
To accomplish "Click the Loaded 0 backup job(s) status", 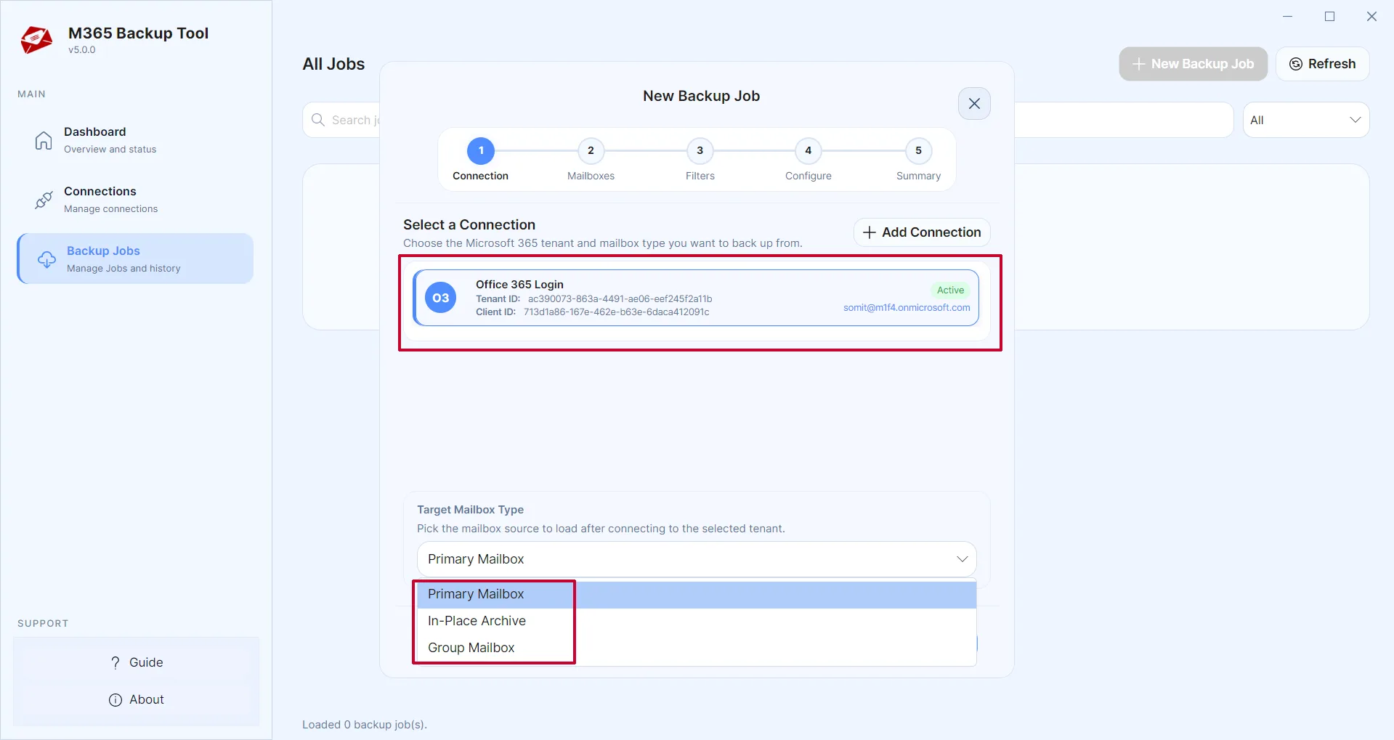I will [x=365, y=725].
